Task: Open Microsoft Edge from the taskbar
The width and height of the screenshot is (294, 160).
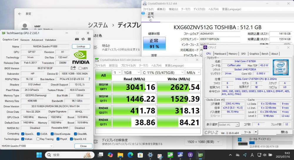Action: point(130,155)
